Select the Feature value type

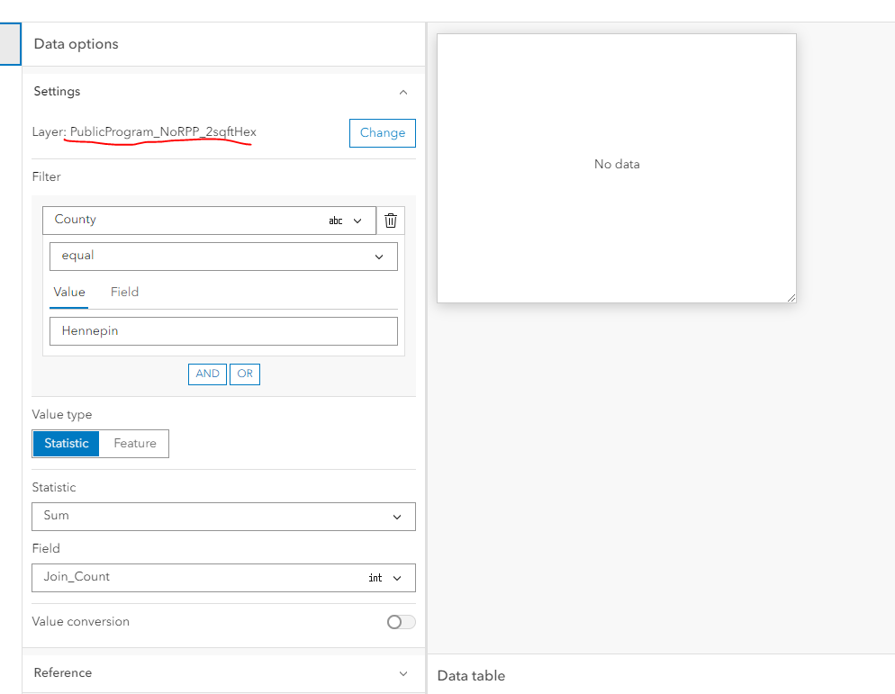pyautogui.click(x=135, y=444)
